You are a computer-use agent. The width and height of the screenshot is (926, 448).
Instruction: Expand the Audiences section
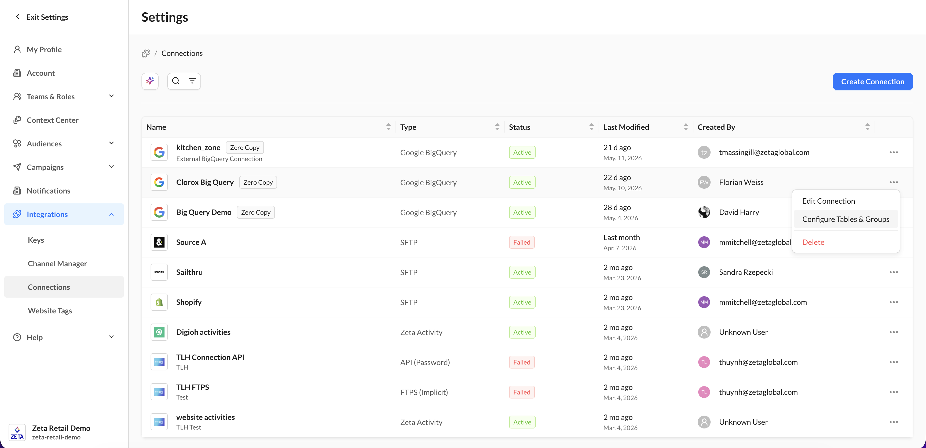tap(111, 143)
